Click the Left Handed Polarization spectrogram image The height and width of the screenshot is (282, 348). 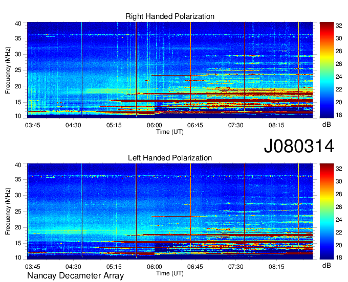pos(170,212)
